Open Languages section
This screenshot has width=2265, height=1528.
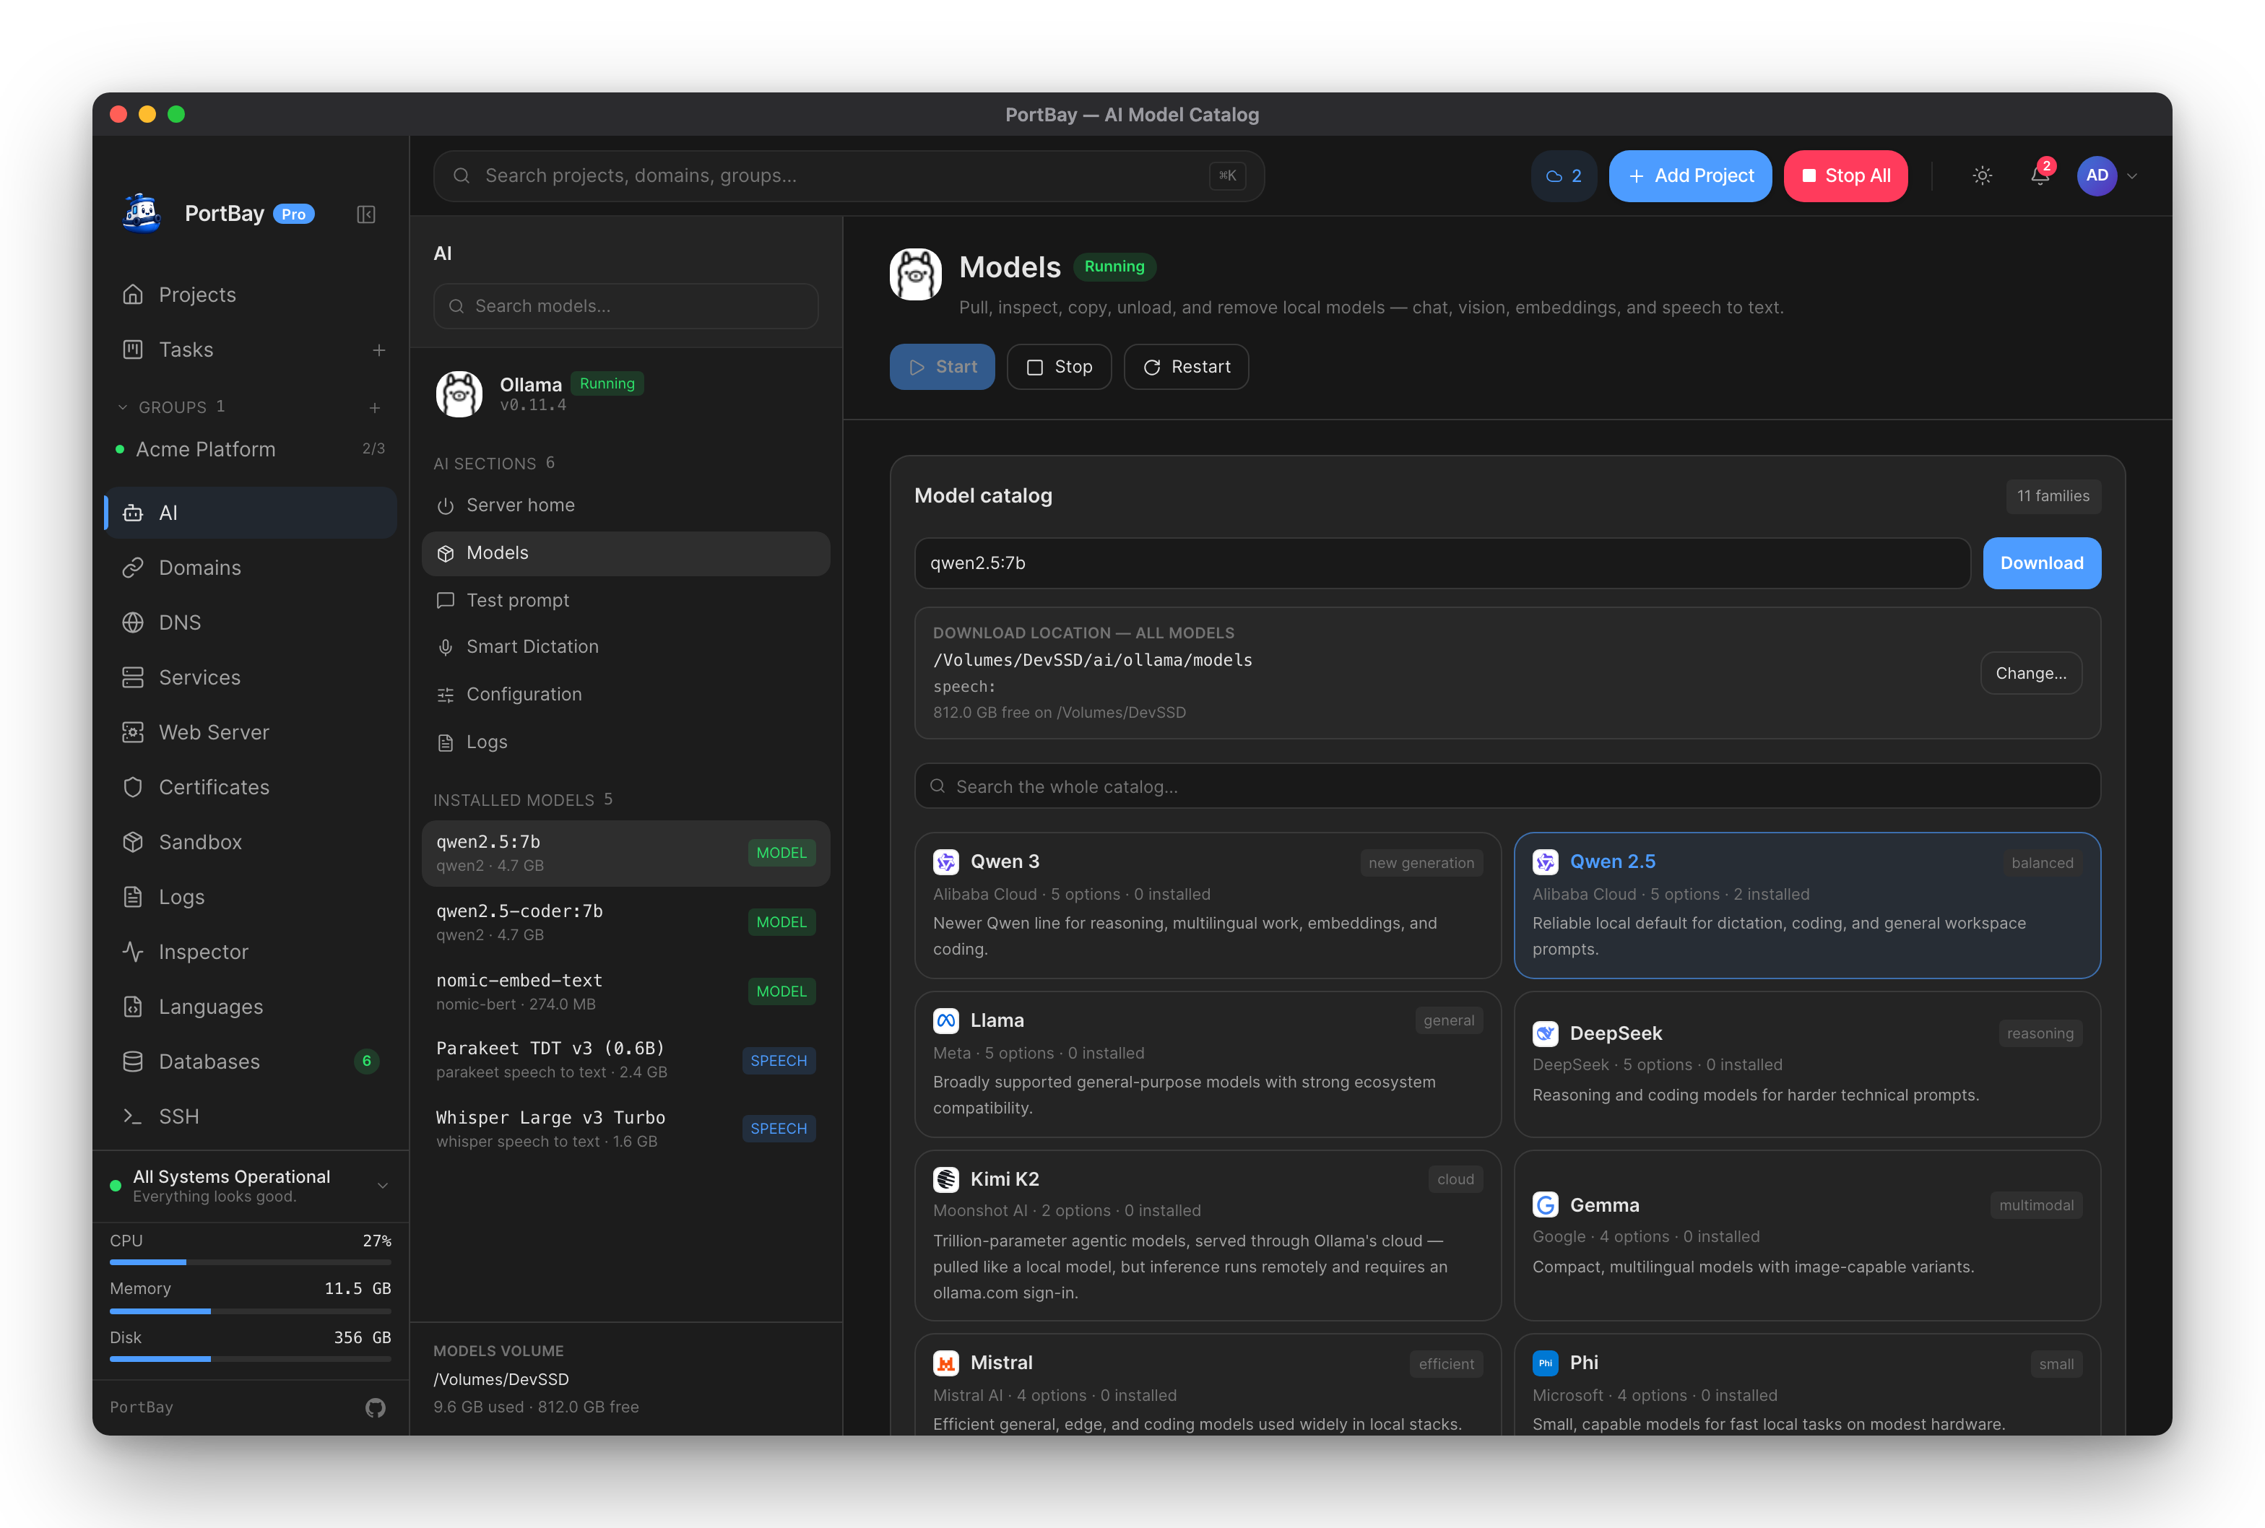tap(251, 1007)
